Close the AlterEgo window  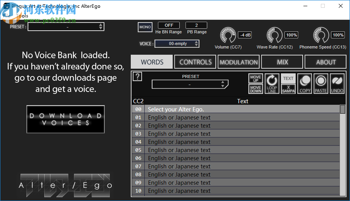(x=340, y=6)
